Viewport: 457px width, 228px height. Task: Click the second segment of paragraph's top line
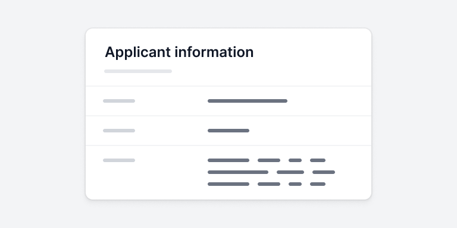coord(269,160)
